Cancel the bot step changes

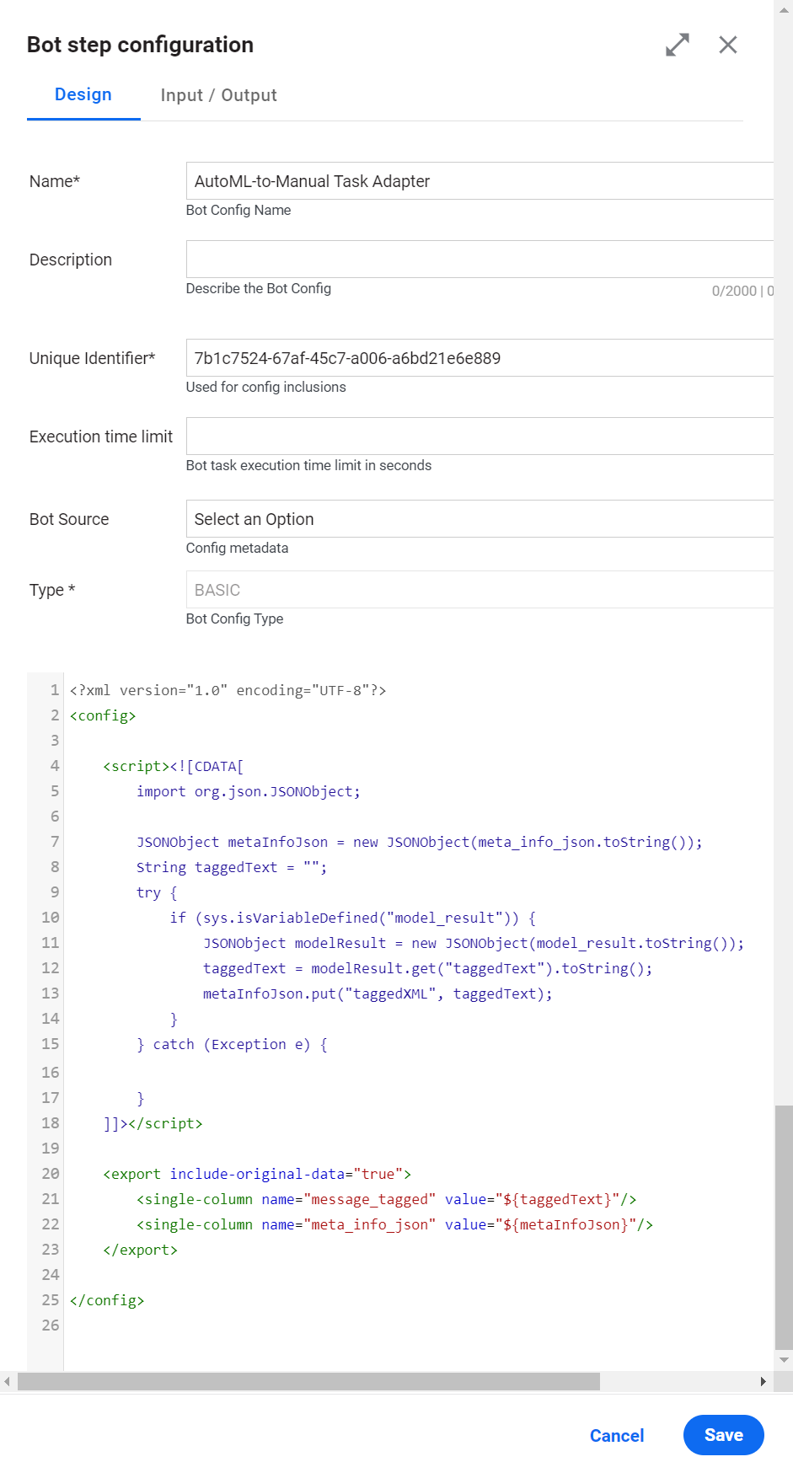617,1436
